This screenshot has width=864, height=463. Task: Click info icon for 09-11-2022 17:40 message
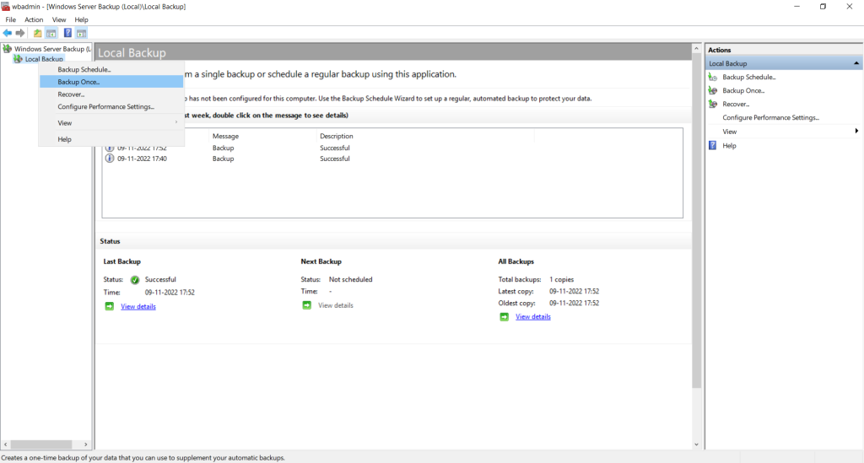coord(109,159)
